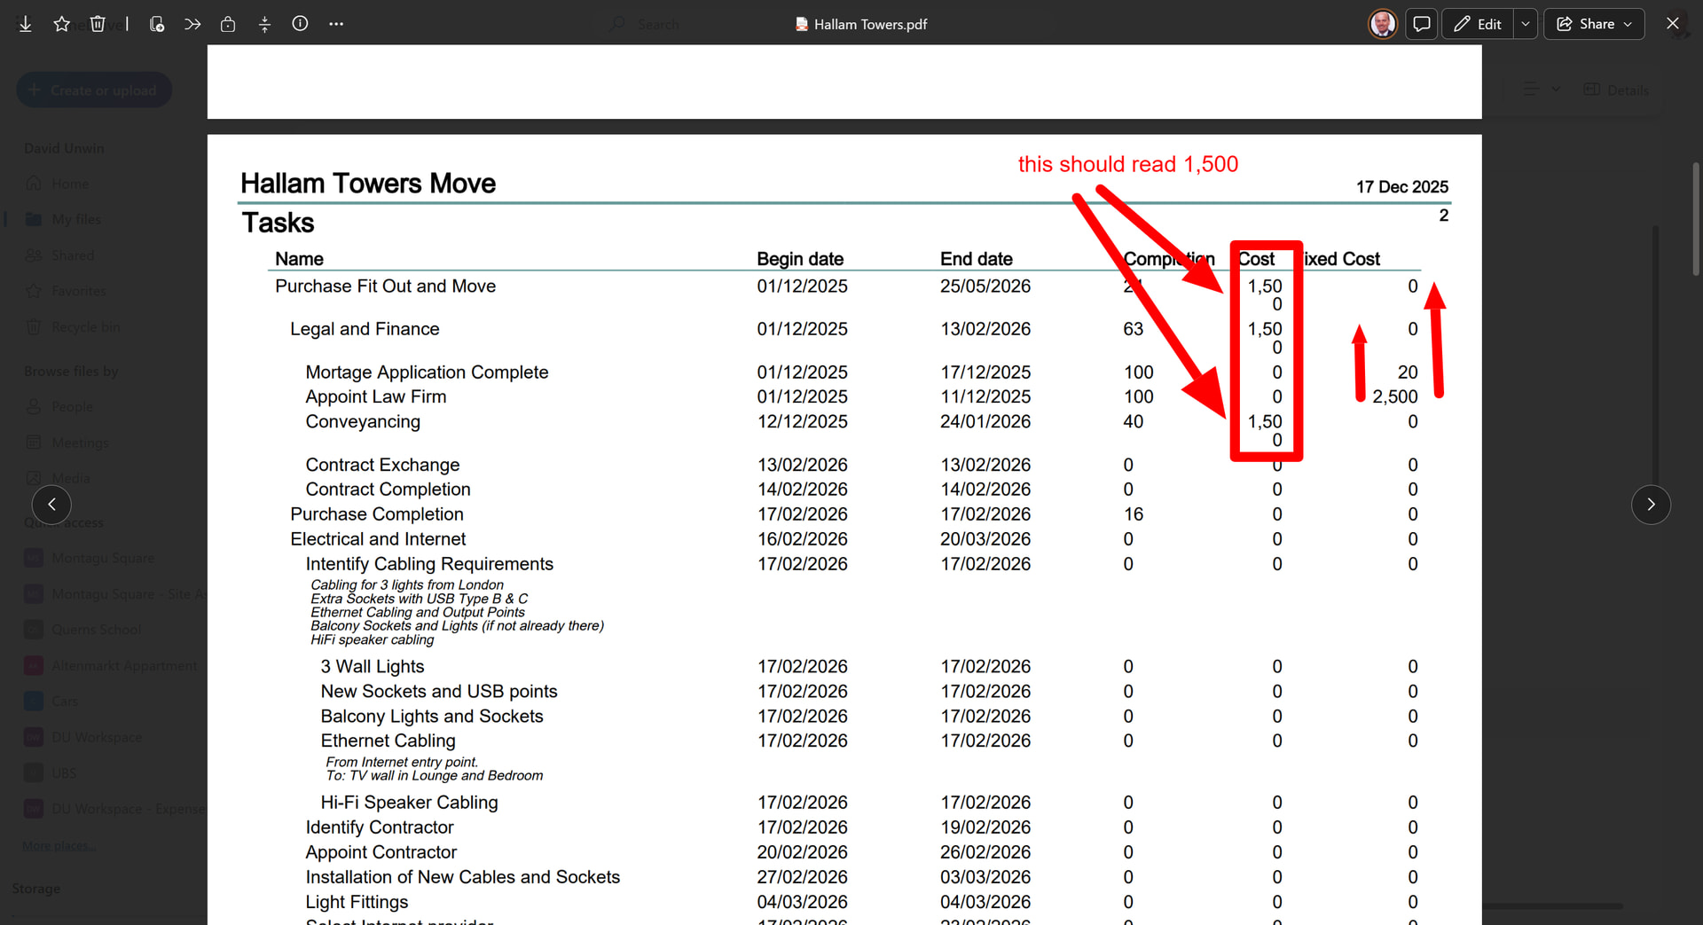Viewport: 1703px width, 925px height.
Task: Click the Hallam Towers.pdf file title
Action: [x=869, y=24]
